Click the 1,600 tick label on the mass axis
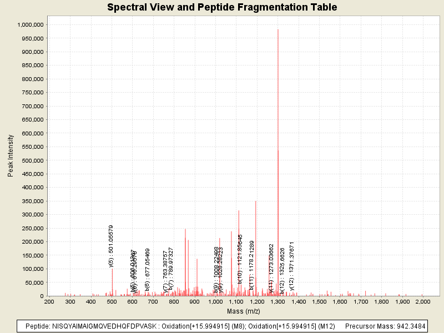The height and width of the screenshot is (333, 444). pos(340,301)
